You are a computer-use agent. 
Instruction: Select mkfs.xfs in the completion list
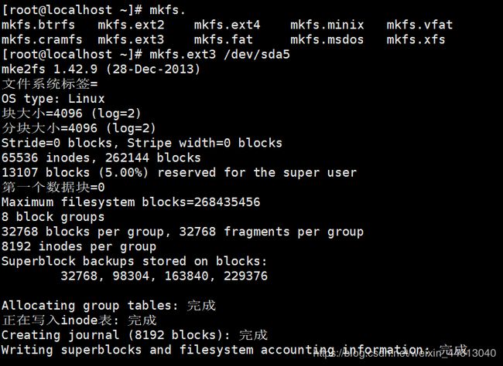pyautogui.click(x=416, y=39)
